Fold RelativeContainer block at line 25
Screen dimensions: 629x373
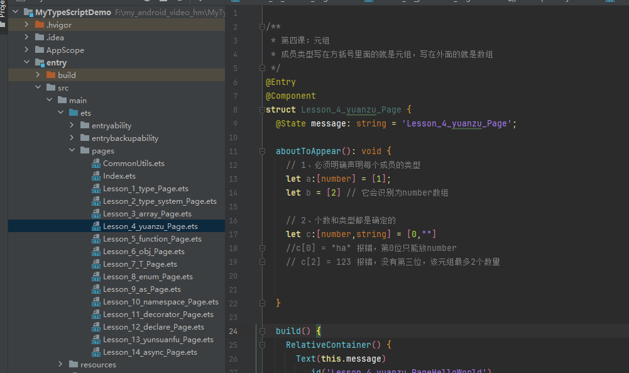(262, 345)
